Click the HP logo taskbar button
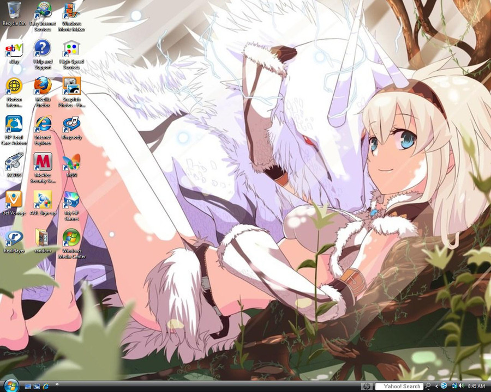 [367, 387]
